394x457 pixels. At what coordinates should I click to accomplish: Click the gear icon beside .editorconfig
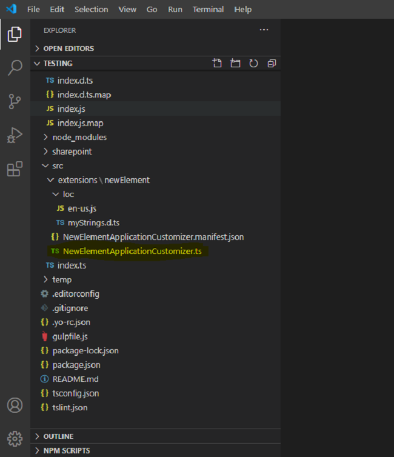click(45, 294)
